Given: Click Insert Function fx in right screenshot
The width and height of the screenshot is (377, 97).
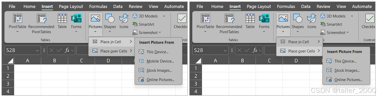Looking at the screenshot, I should 255,50.
